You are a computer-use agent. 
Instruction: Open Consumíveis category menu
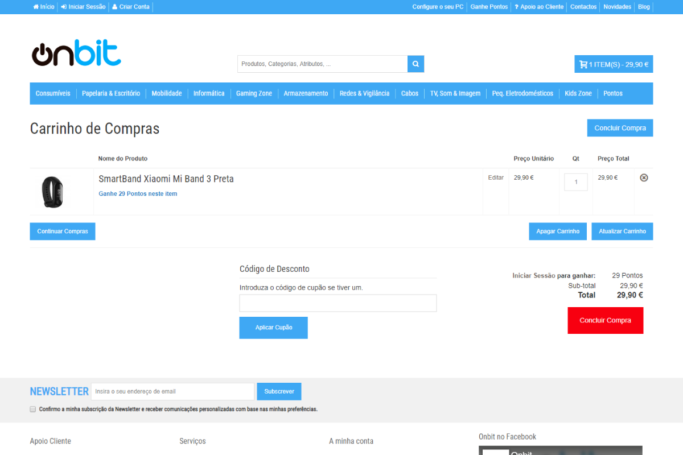pyautogui.click(x=53, y=93)
